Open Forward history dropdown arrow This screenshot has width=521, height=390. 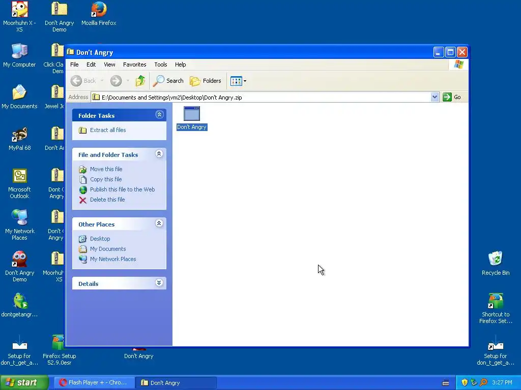128,81
